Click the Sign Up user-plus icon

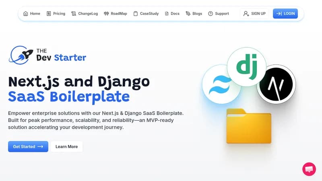tap(246, 14)
